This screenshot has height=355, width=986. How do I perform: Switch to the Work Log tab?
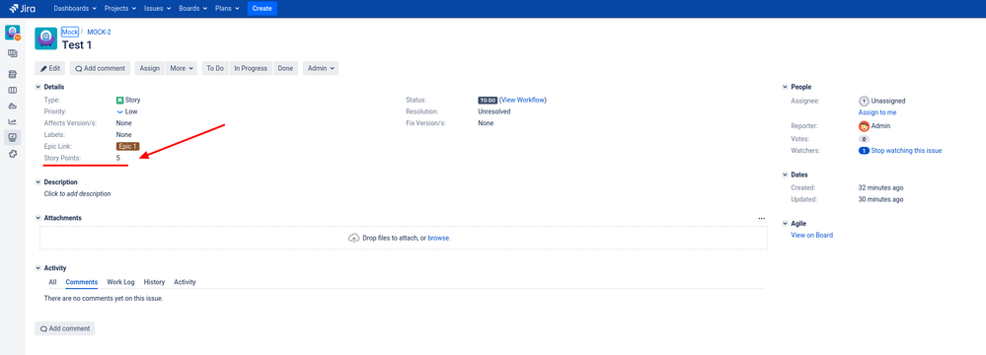120,282
